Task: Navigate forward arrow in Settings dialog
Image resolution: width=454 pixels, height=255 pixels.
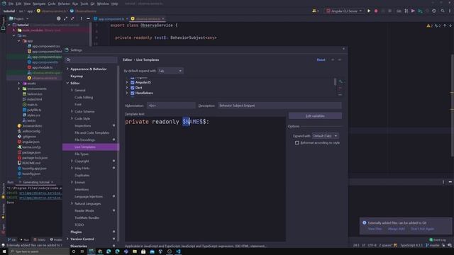Action: 339,59
